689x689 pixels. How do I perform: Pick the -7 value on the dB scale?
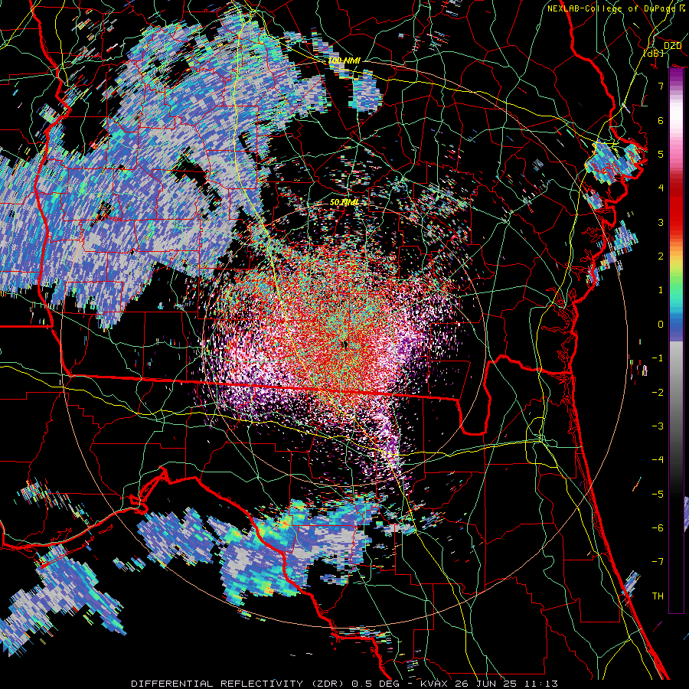click(658, 562)
